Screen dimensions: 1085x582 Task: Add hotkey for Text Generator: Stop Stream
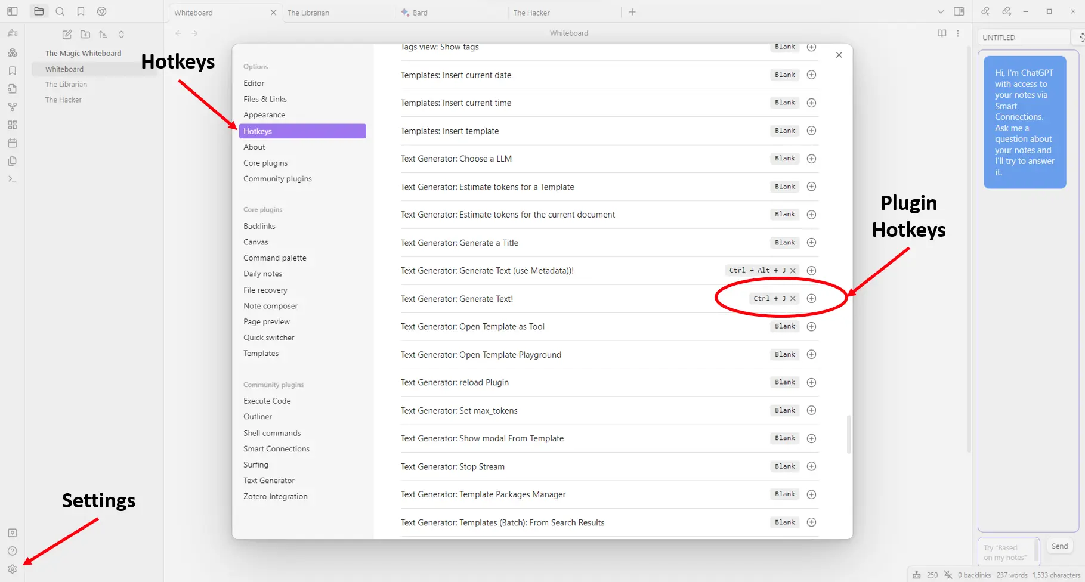pos(811,466)
